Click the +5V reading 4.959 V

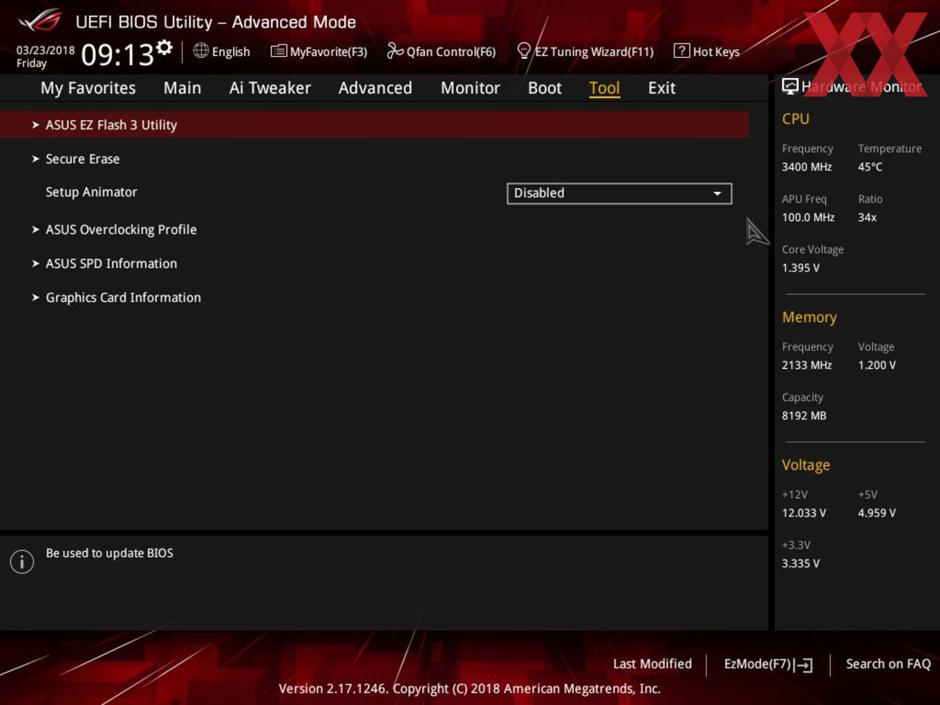pos(877,513)
